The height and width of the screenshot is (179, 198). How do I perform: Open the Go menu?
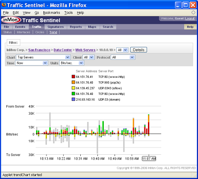click(x=37, y=13)
